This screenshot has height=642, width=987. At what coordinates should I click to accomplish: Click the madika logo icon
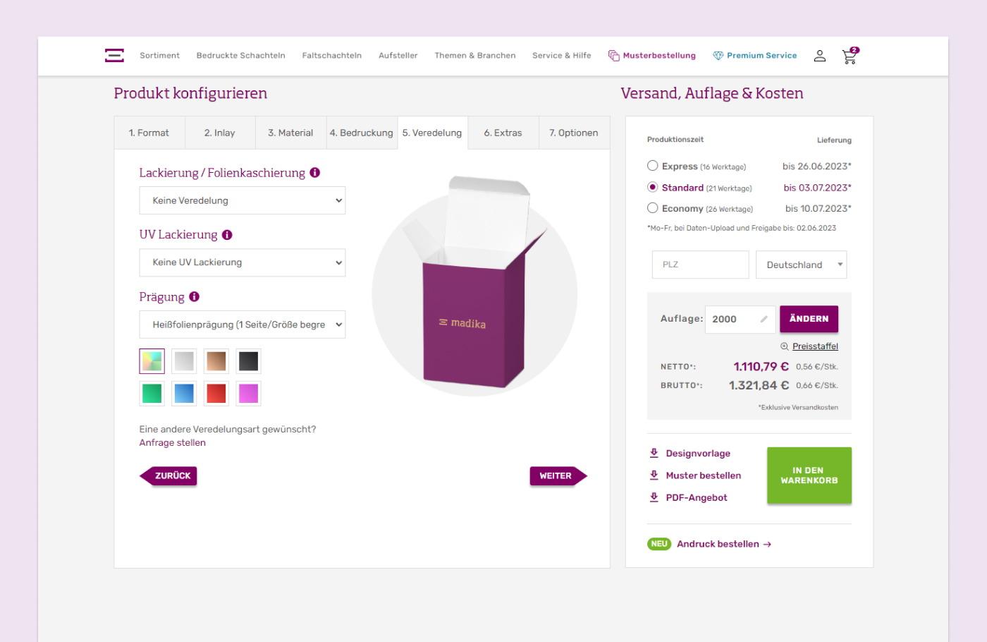click(114, 56)
